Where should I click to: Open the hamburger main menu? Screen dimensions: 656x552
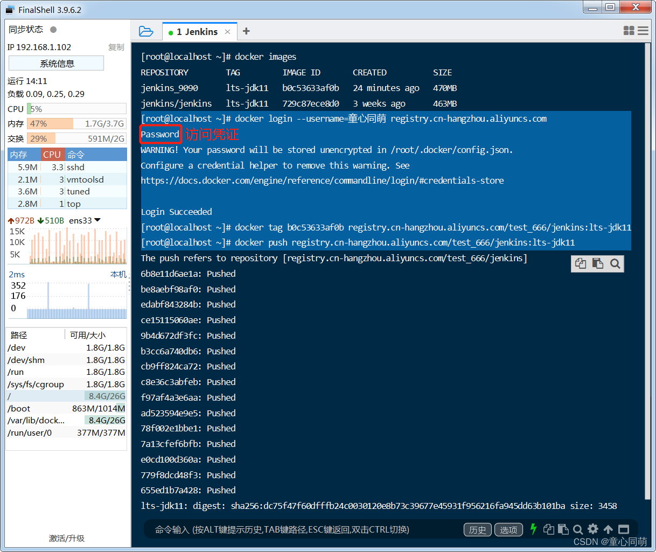[x=643, y=31]
